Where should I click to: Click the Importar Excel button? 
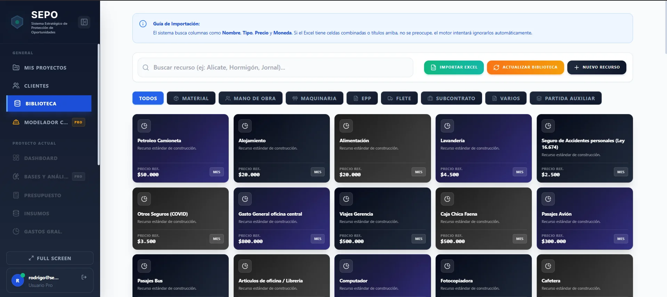[454, 67]
